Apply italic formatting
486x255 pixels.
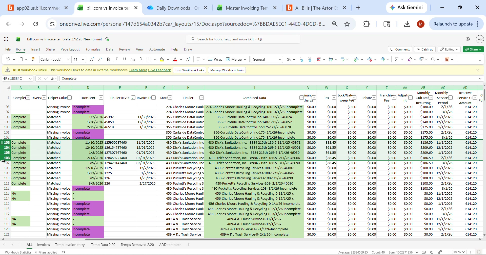pos(116,59)
